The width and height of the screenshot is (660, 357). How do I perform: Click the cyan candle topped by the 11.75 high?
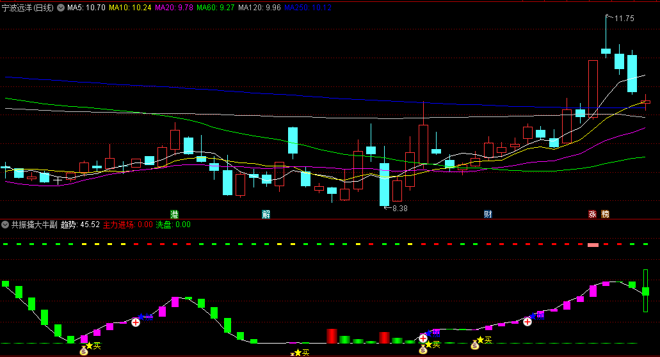click(x=606, y=51)
